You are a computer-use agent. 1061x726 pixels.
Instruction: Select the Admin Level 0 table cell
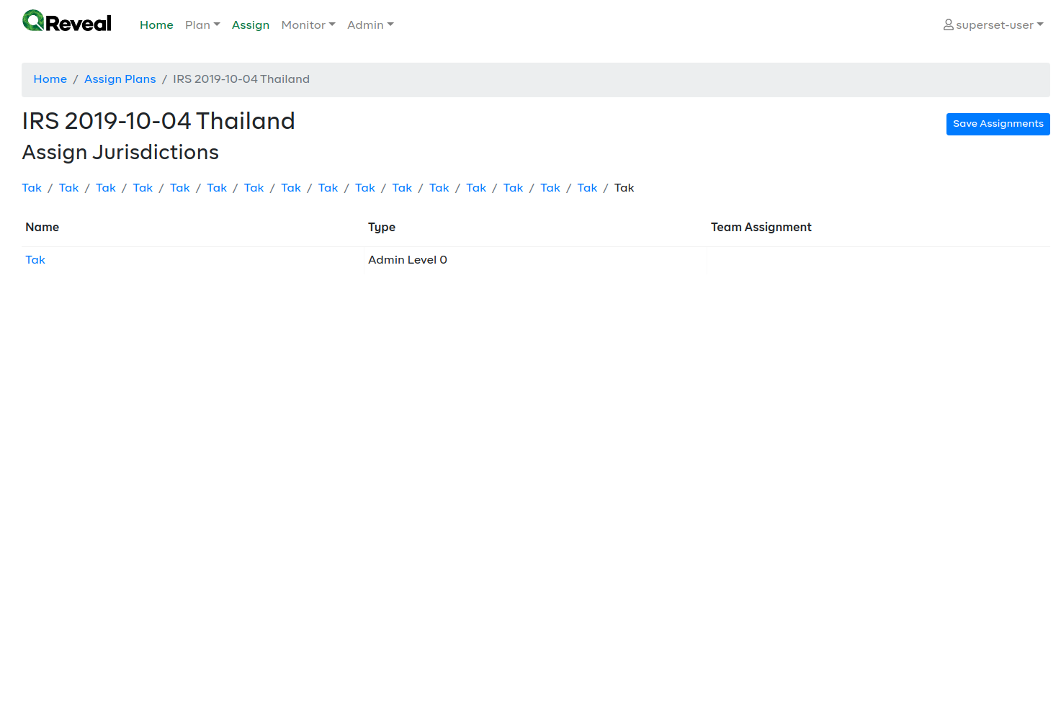click(407, 259)
